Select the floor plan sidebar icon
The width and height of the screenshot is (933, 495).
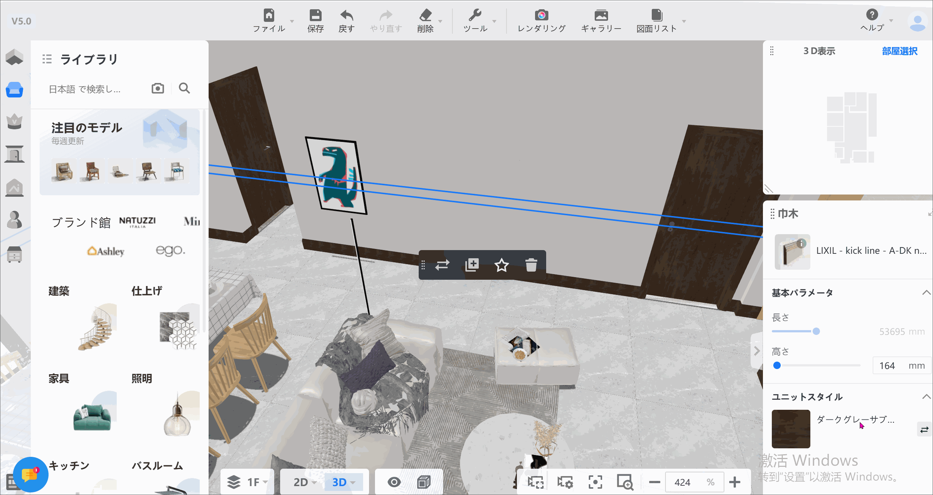(14, 57)
